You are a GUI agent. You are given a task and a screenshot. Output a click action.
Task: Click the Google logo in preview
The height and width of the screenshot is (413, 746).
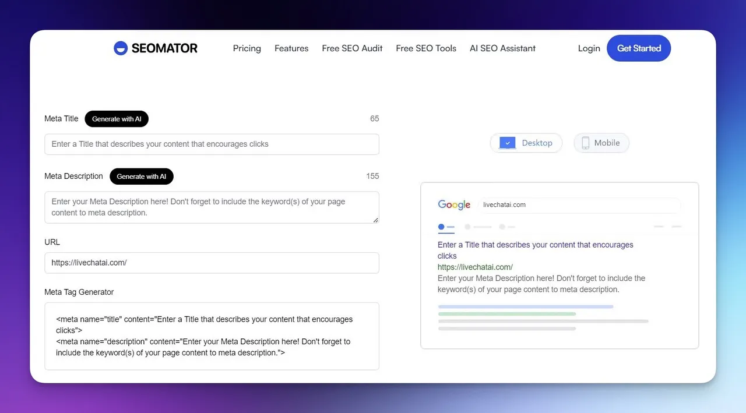pos(454,205)
